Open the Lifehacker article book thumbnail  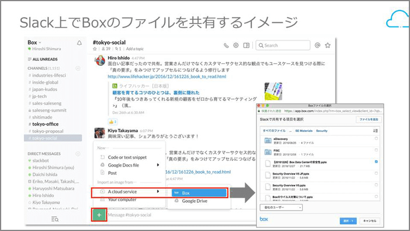[x=274, y=91]
